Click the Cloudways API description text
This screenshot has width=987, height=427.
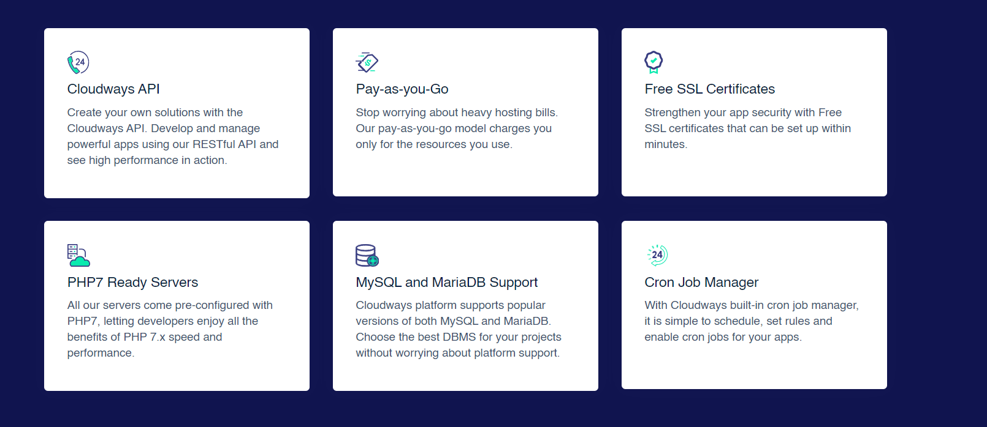[173, 136]
